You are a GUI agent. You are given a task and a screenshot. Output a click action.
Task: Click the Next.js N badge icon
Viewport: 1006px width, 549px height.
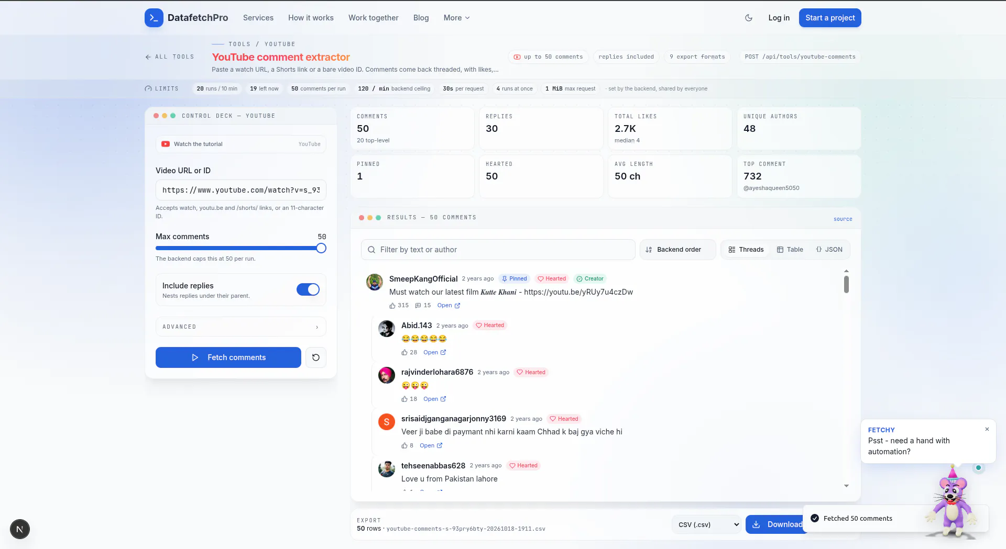[x=20, y=529]
